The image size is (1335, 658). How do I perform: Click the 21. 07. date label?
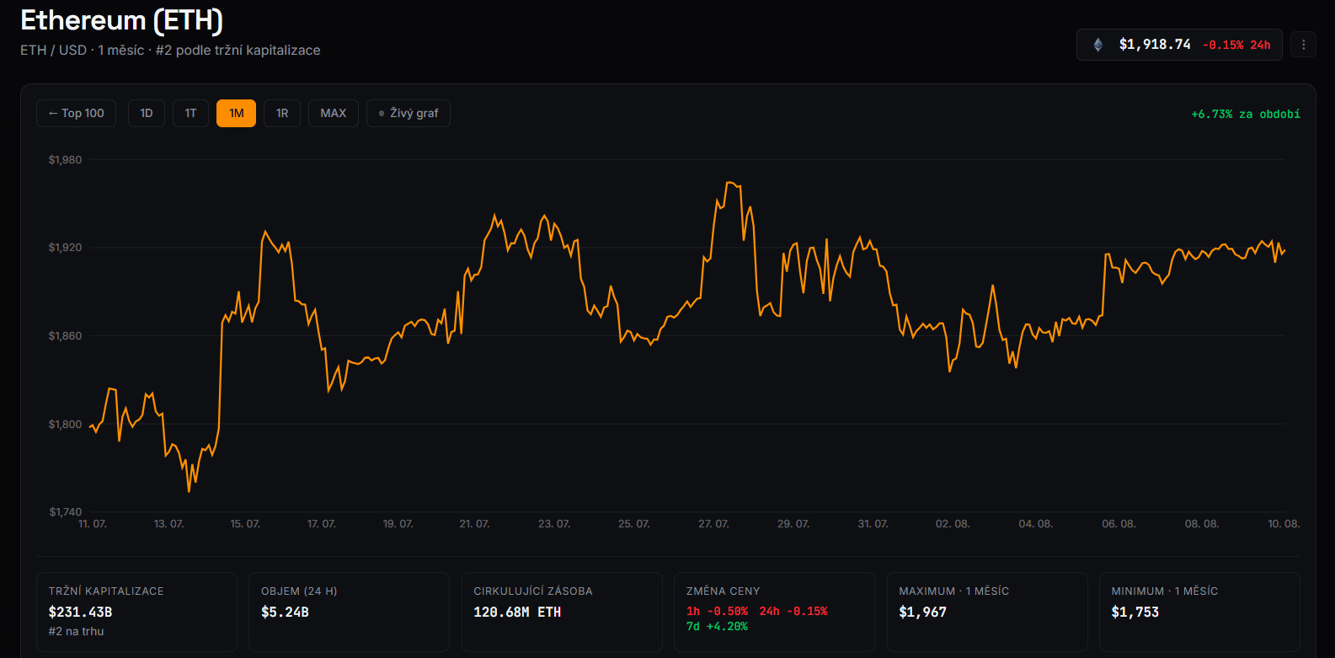point(474,524)
